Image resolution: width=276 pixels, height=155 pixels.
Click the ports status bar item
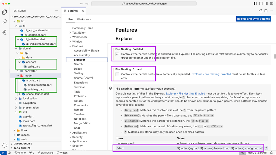32,153
